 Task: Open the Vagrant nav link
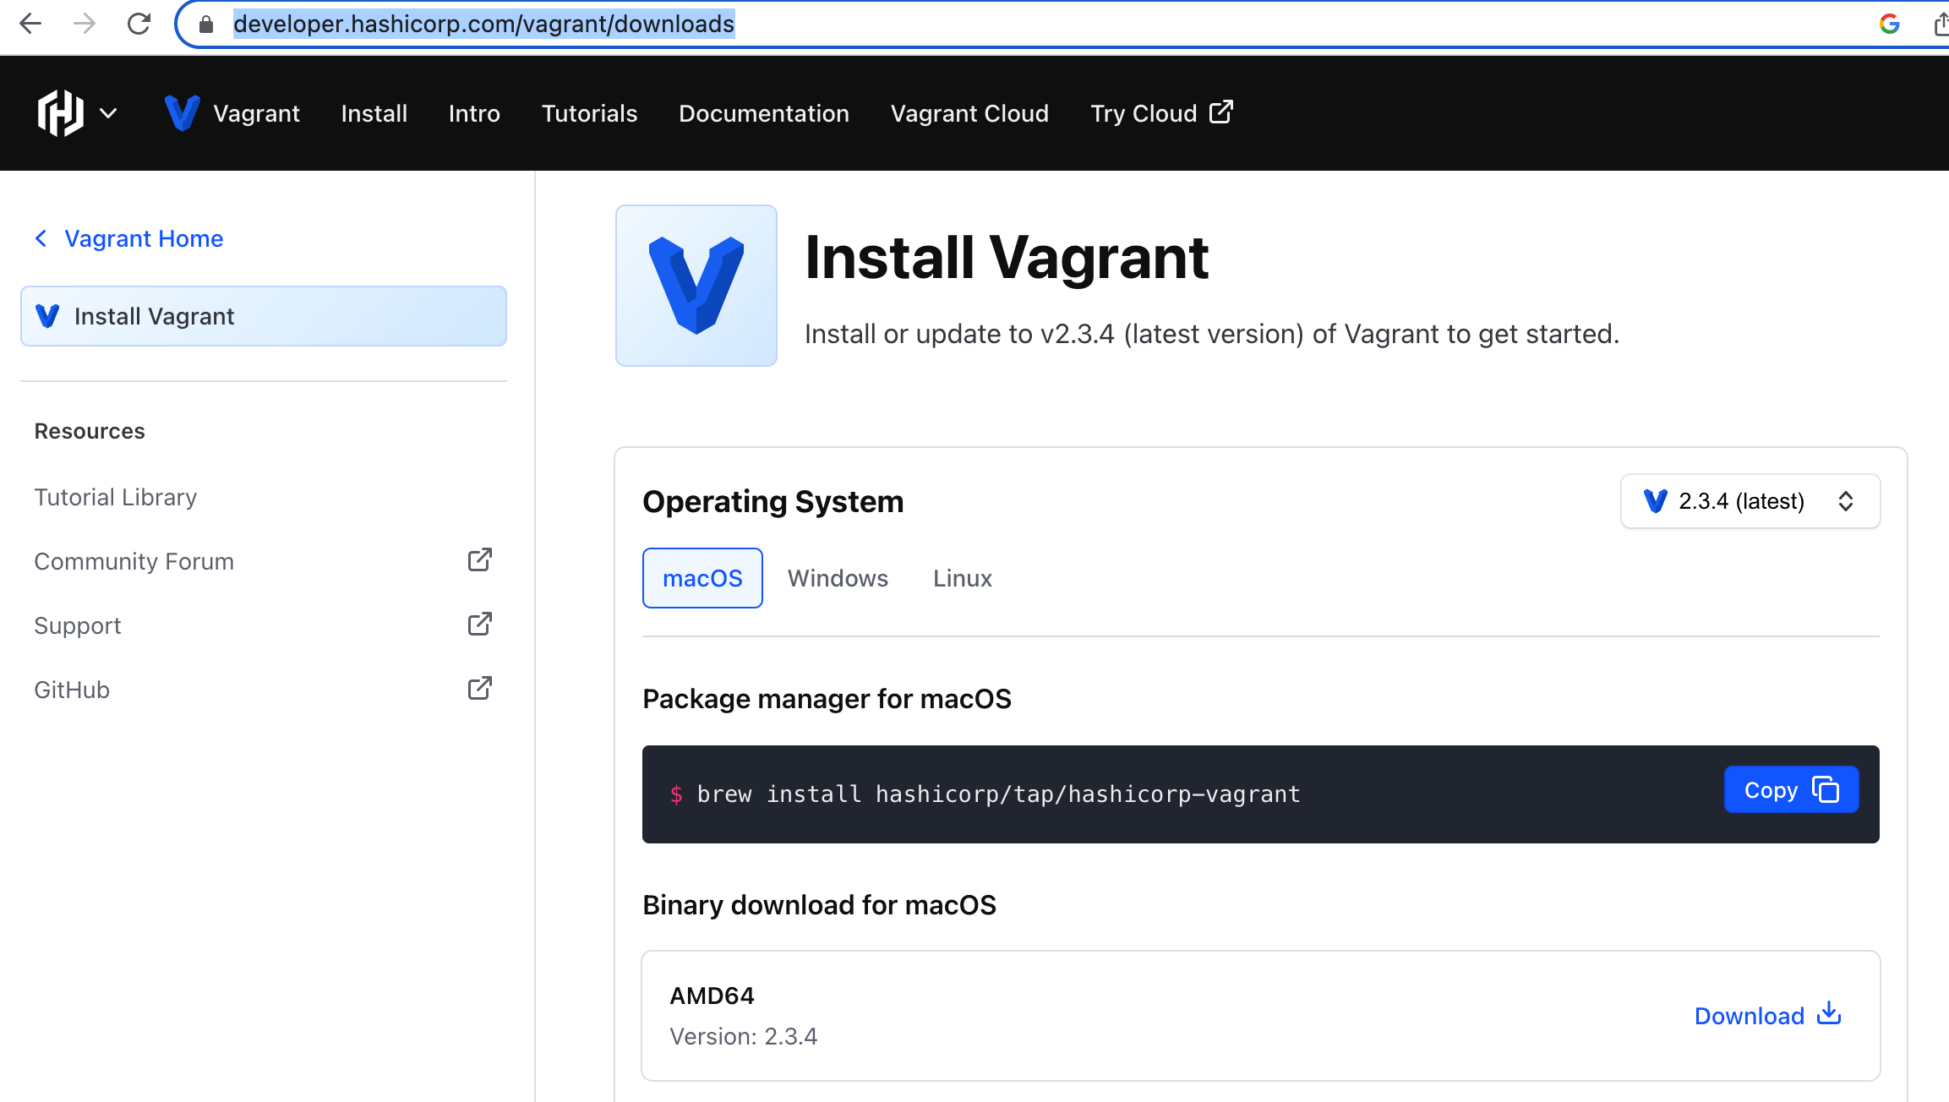click(x=256, y=113)
